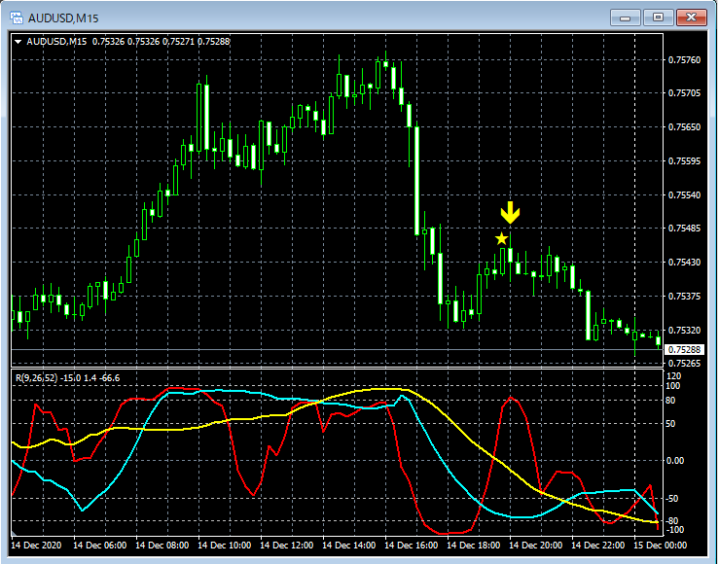Click the yellow down arrow sell signal
The image size is (719, 564).
point(510,214)
